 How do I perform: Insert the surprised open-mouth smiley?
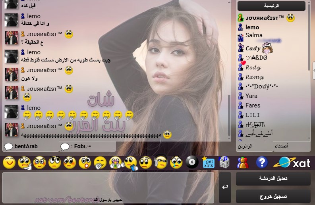point(85,163)
